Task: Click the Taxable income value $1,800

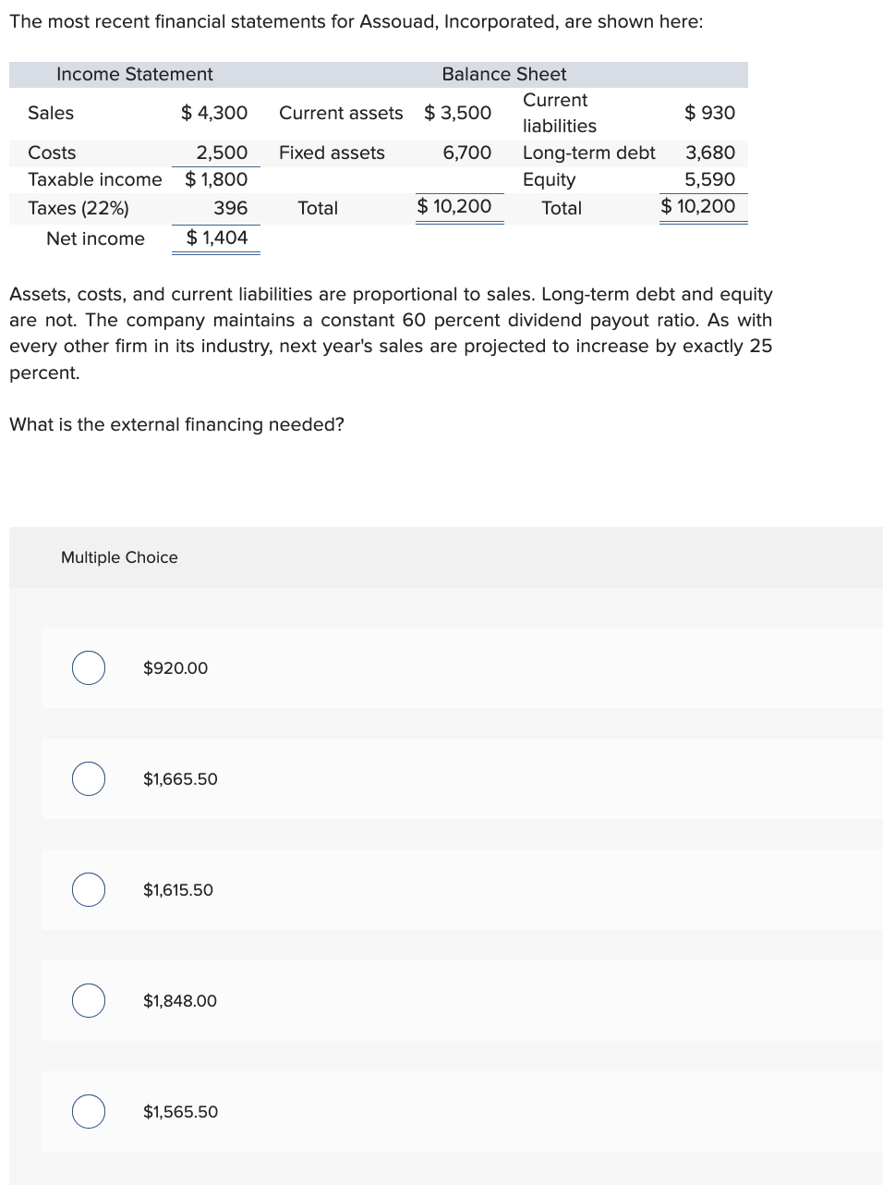Action: pos(216,179)
